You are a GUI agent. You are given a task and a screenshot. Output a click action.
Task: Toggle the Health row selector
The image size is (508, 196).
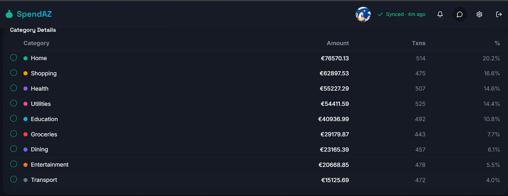coord(14,88)
